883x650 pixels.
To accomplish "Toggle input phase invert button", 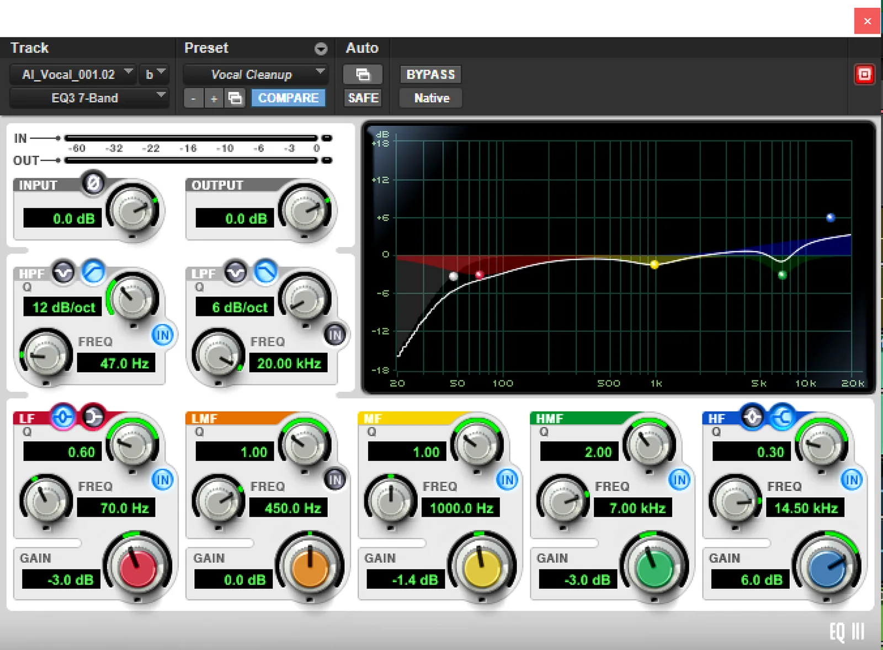I will pyautogui.click(x=93, y=183).
